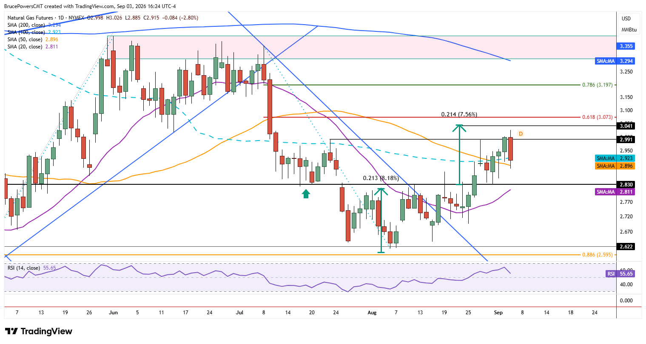Click the 0.214 (7.56%) measurement label
Screen dimensions: 646x344
click(459, 115)
